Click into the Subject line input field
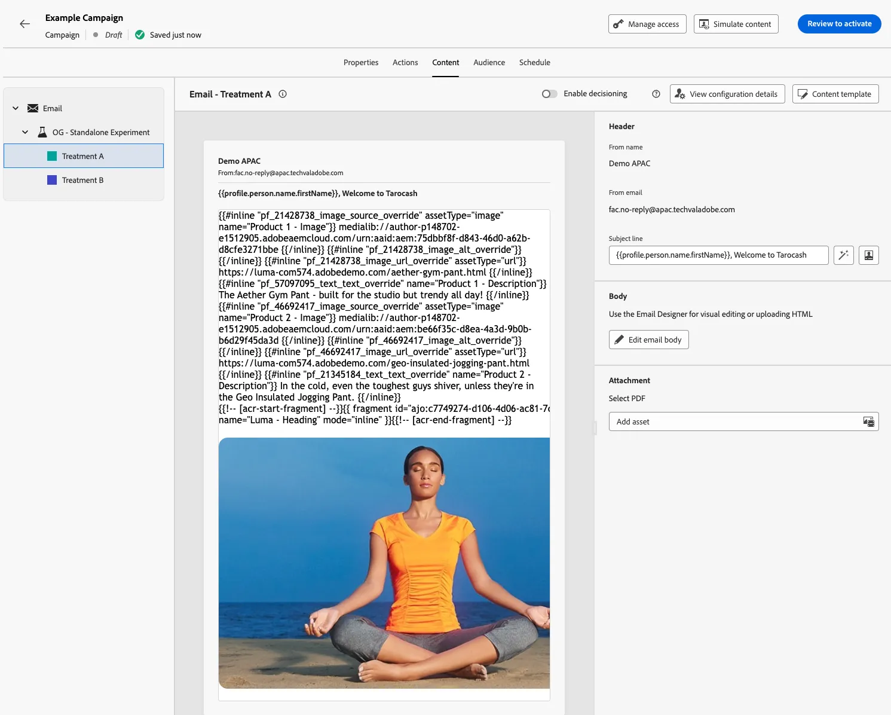This screenshot has width=891, height=715. tap(719, 255)
